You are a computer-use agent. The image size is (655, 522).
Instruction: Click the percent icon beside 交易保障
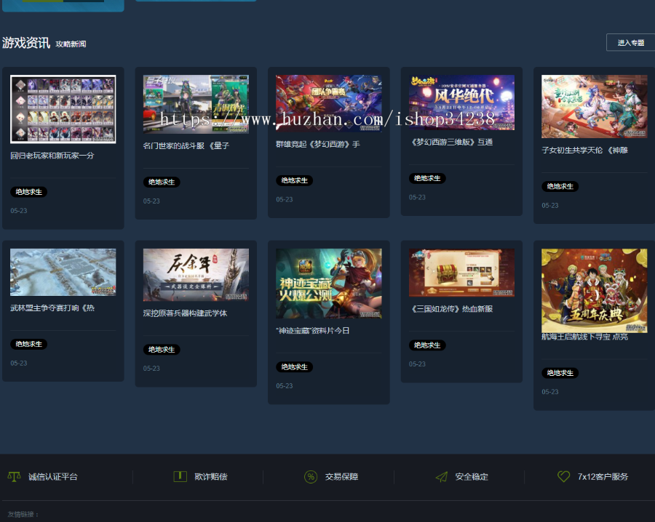click(311, 477)
